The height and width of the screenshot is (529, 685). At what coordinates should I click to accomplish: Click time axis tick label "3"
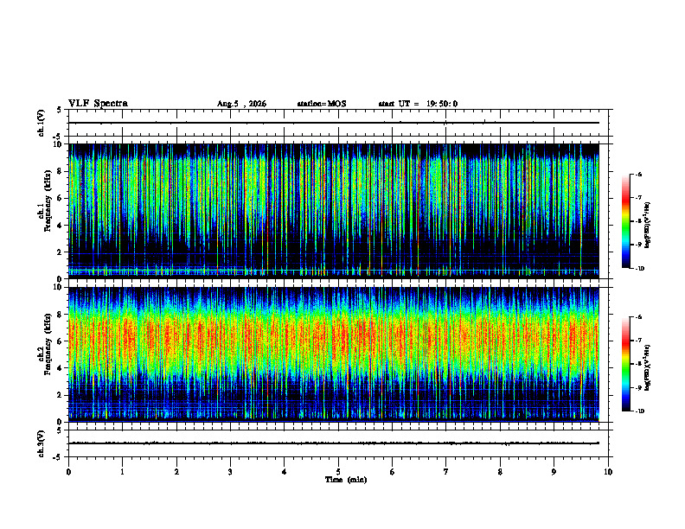[x=230, y=472]
